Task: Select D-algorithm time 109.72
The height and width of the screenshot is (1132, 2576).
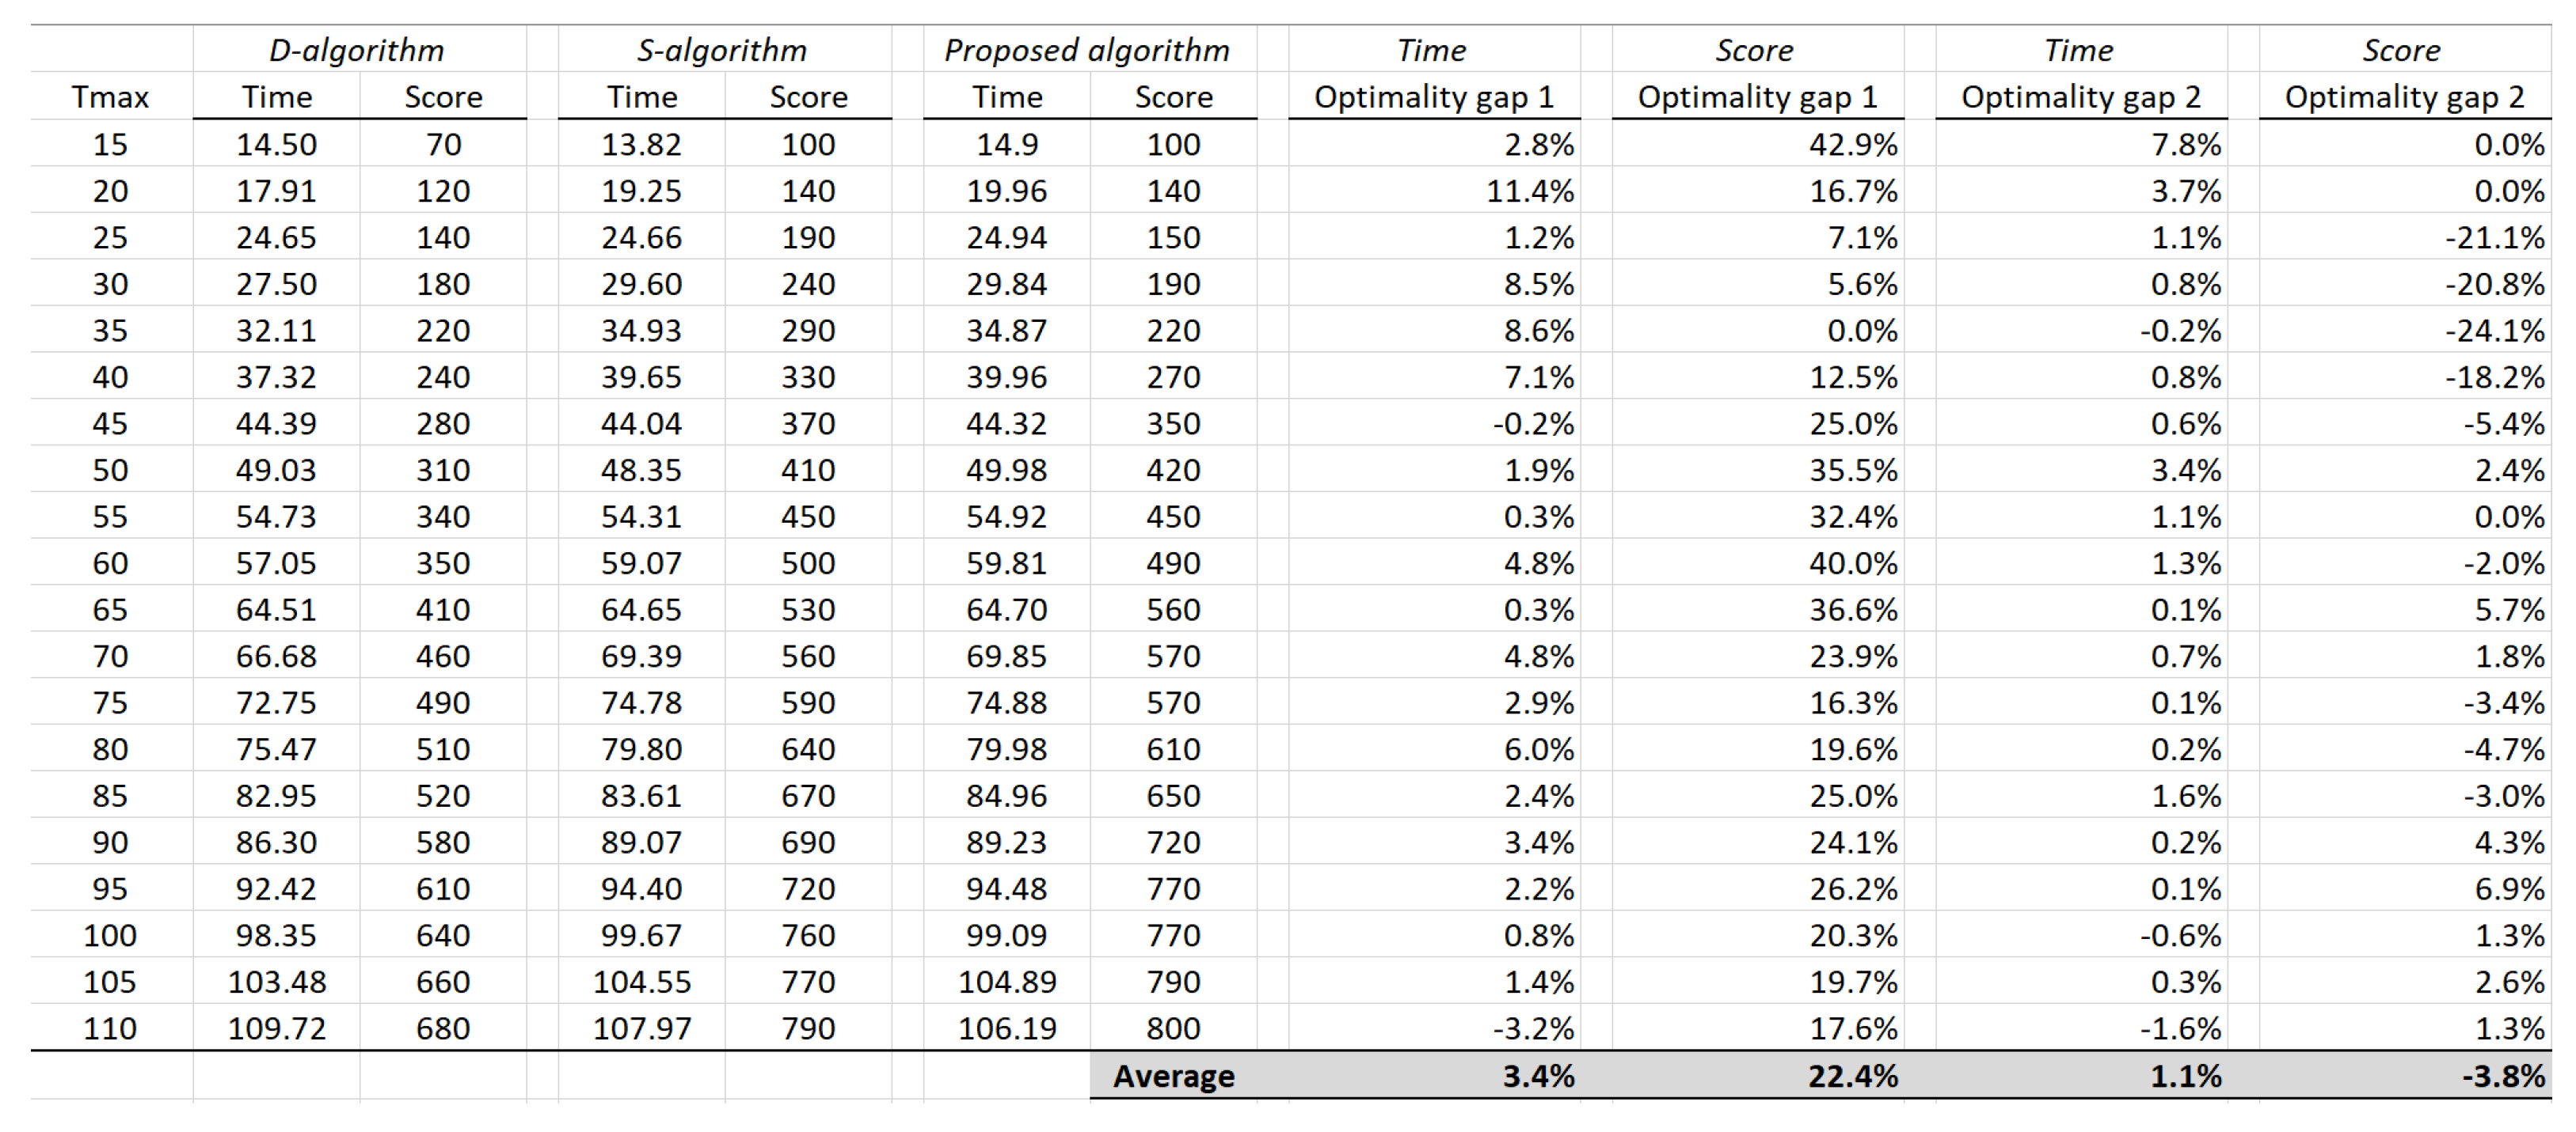Action: click(x=276, y=1028)
